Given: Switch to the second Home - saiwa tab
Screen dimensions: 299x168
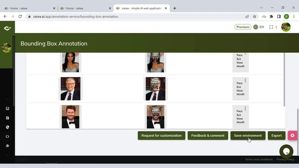Looking at the screenshot, I should click(85, 8).
